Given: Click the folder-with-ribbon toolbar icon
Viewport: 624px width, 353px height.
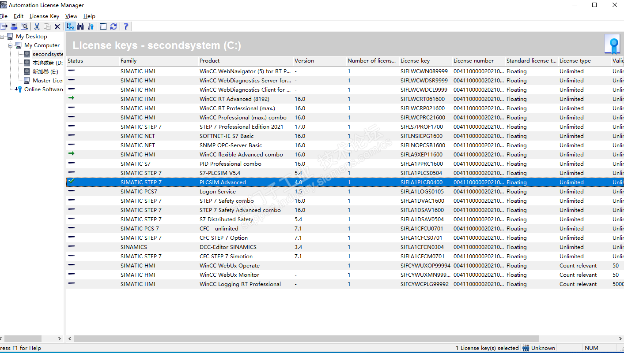Looking at the screenshot, I should tap(91, 26).
